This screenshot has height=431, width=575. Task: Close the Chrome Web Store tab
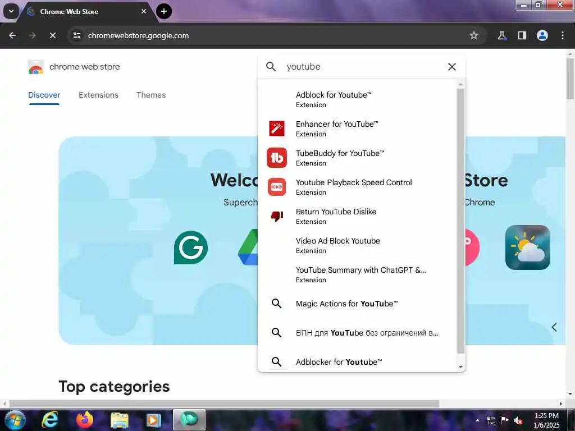[x=144, y=11]
